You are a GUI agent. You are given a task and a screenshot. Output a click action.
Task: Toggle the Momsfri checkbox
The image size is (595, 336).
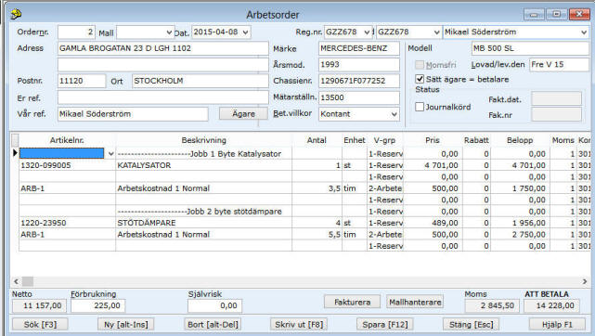coord(420,65)
